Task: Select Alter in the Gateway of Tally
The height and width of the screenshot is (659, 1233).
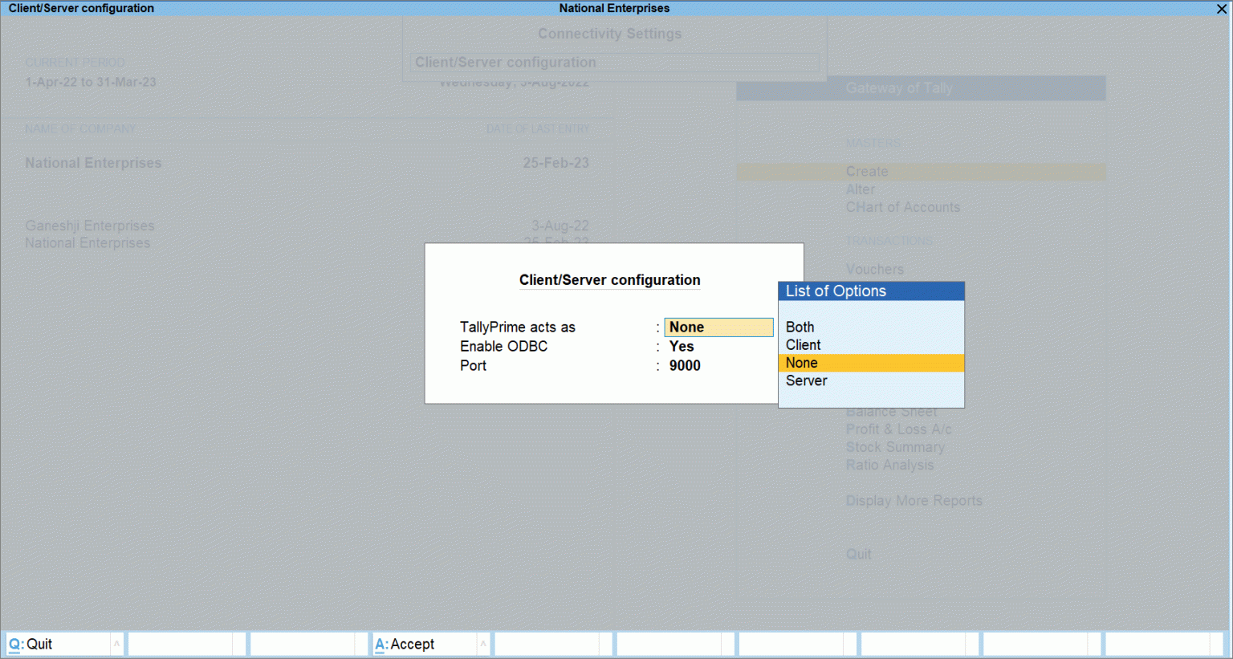Action: pos(860,189)
